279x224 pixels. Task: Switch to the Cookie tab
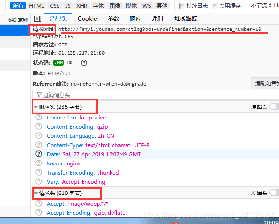(x=87, y=19)
